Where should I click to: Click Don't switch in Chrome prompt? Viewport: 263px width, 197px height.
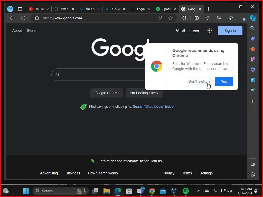tap(199, 81)
